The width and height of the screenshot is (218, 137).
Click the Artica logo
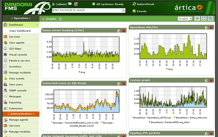(189, 8)
